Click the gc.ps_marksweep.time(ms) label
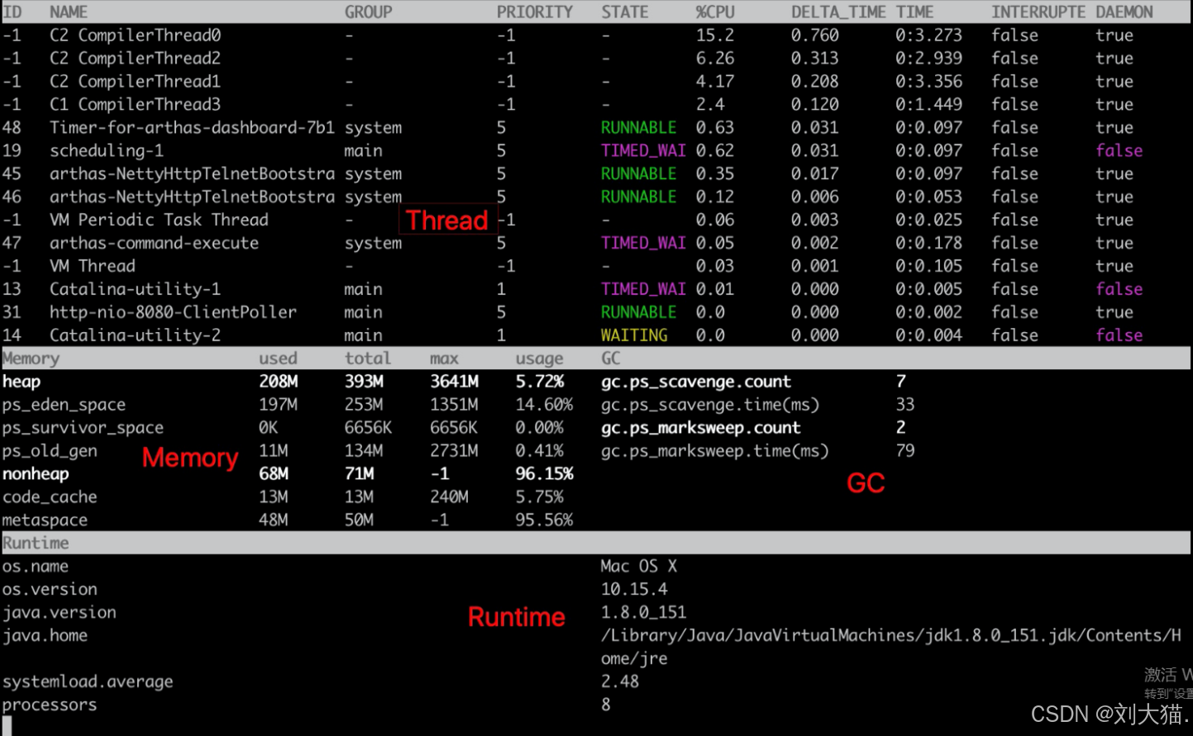The image size is (1193, 736). [x=715, y=451]
